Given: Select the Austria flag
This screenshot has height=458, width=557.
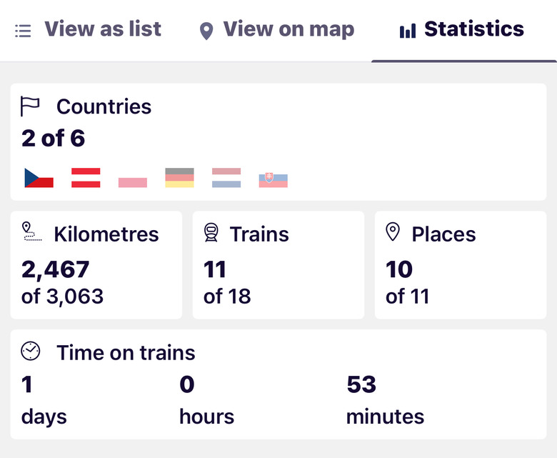Looking at the screenshot, I should click(x=86, y=178).
